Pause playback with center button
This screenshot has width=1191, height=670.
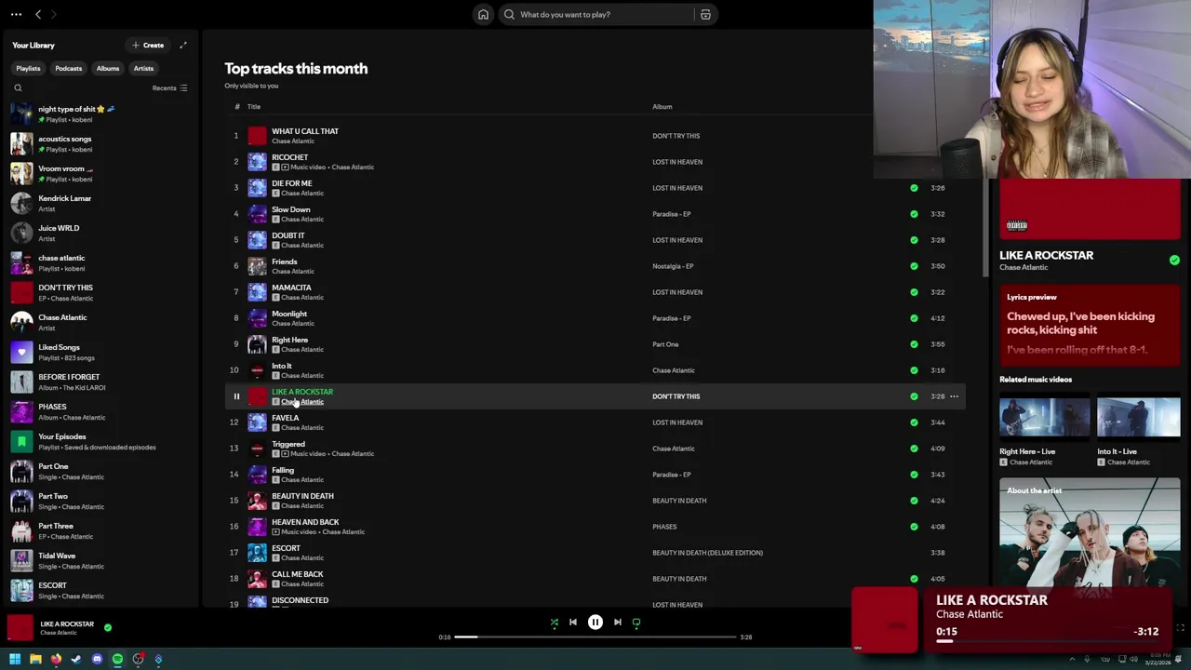click(x=595, y=623)
